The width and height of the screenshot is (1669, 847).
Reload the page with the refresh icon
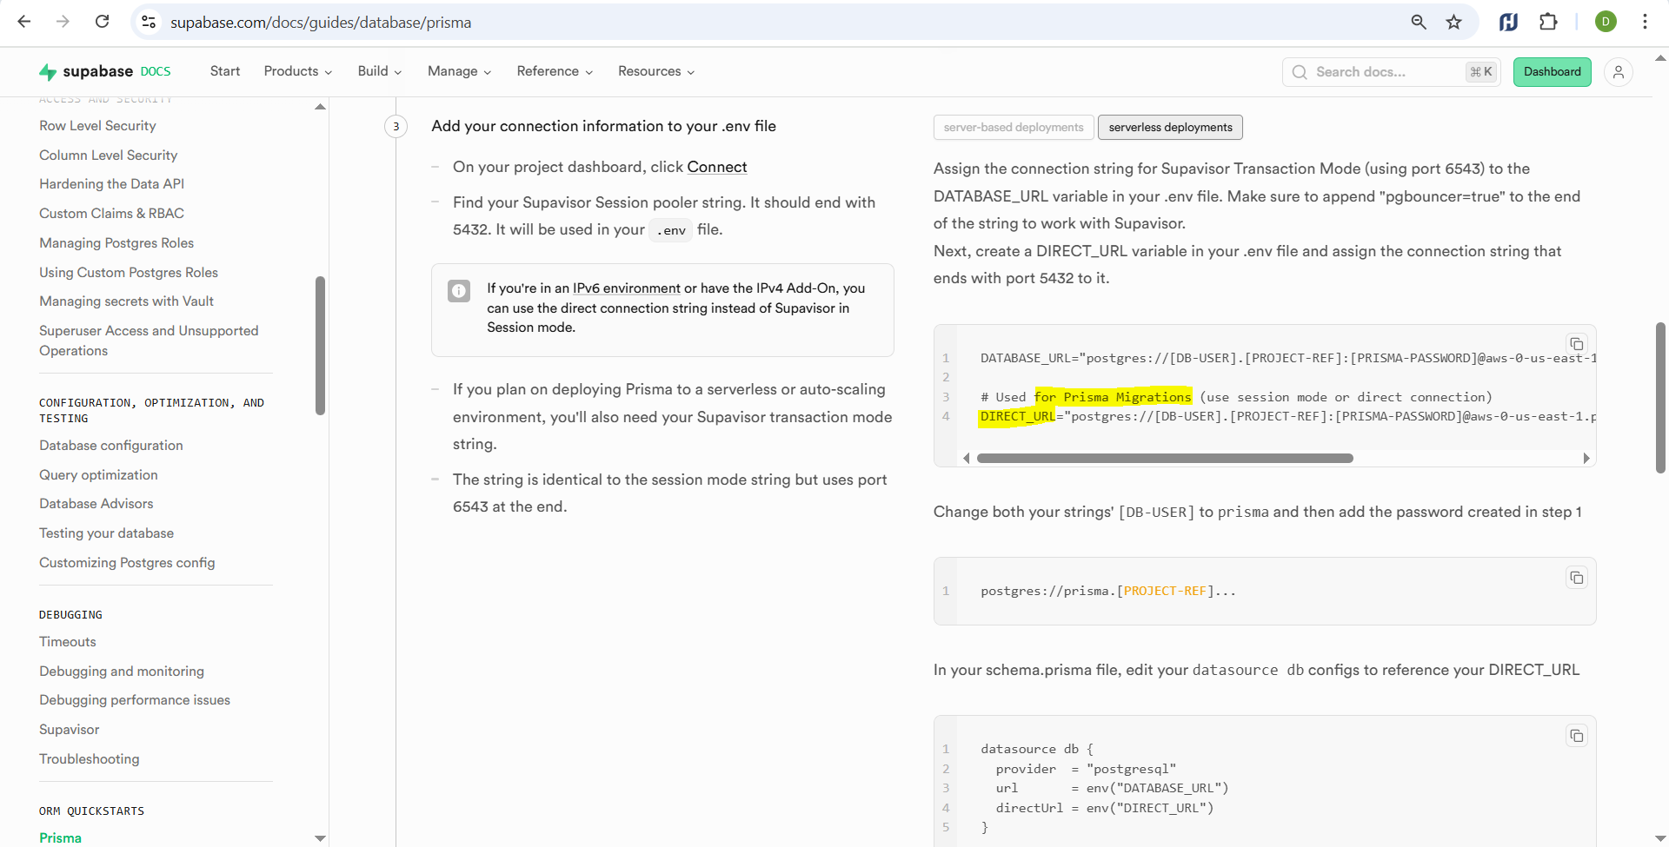pos(102,22)
